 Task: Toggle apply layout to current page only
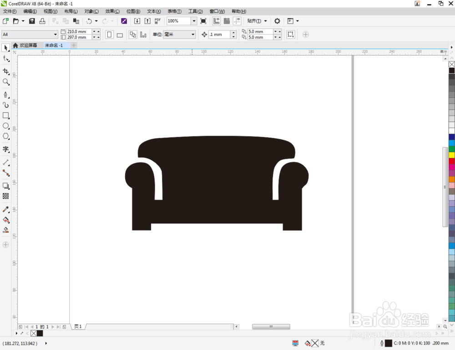click(143, 35)
